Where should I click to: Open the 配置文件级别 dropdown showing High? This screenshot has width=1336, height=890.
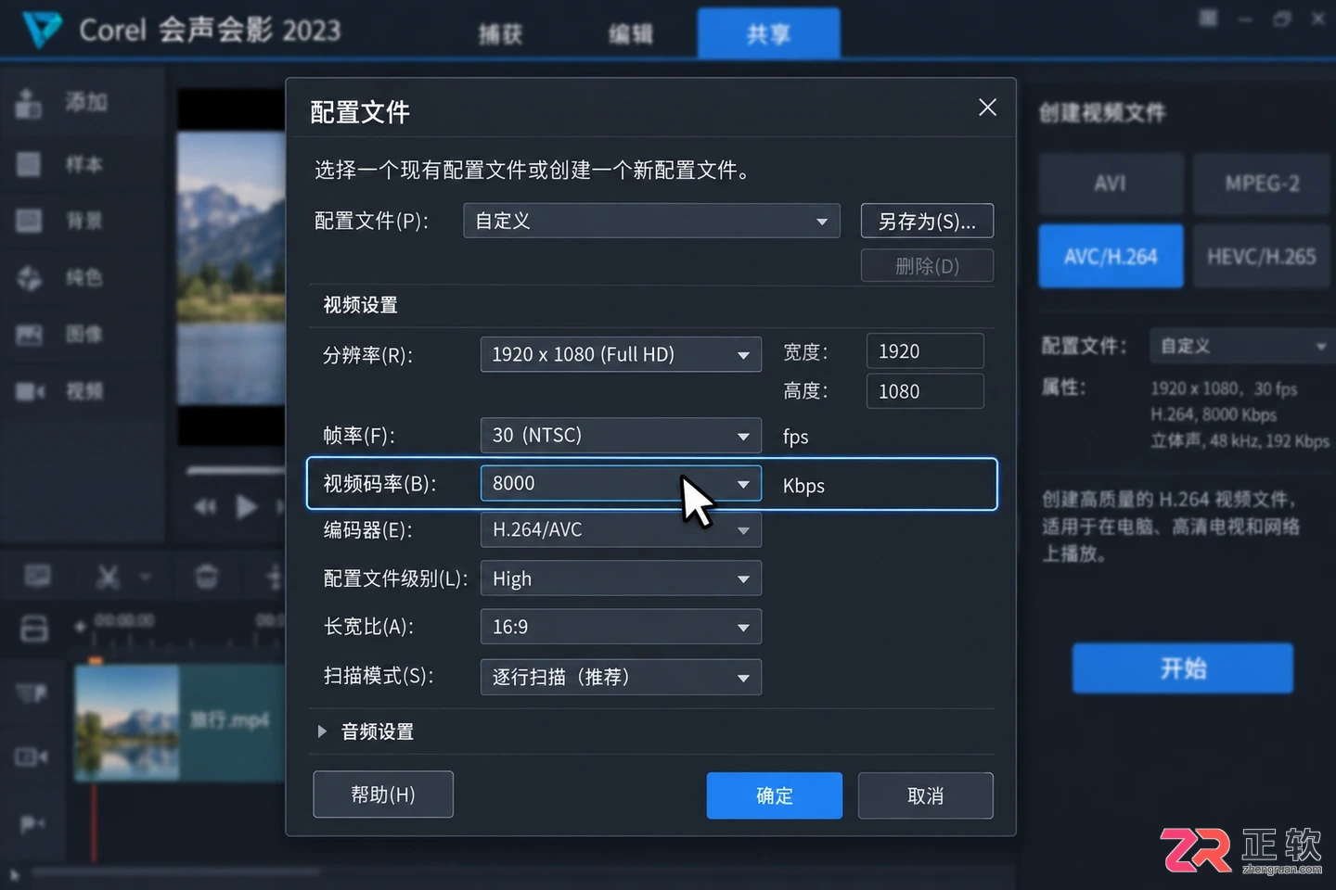pyautogui.click(x=621, y=578)
